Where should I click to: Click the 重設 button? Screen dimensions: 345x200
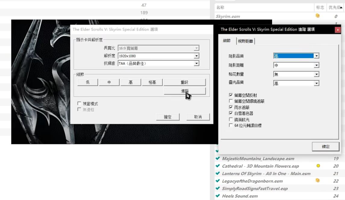(x=185, y=82)
